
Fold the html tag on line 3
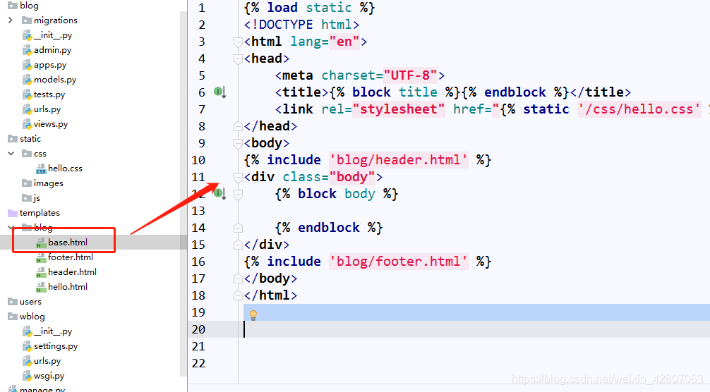tap(238, 42)
